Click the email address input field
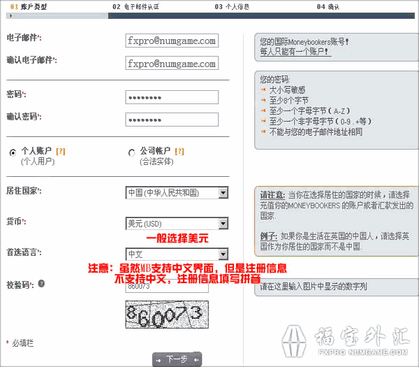The height and width of the screenshot is (367, 419). pyautogui.click(x=172, y=41)
